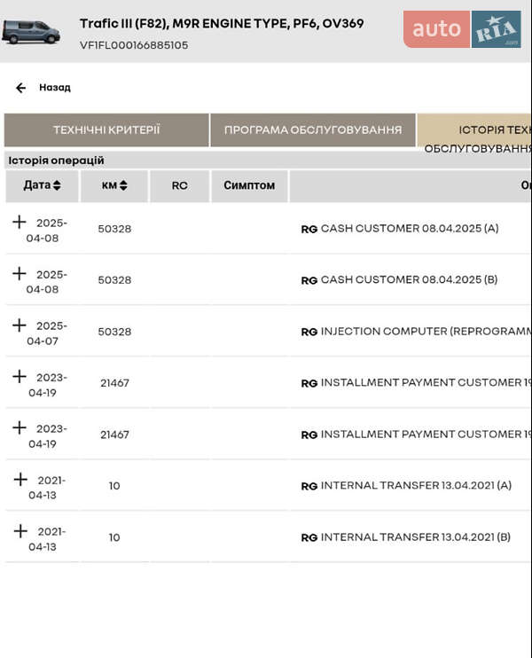Click the RC column header
This screenshot has width=532, height=658.
179,185
